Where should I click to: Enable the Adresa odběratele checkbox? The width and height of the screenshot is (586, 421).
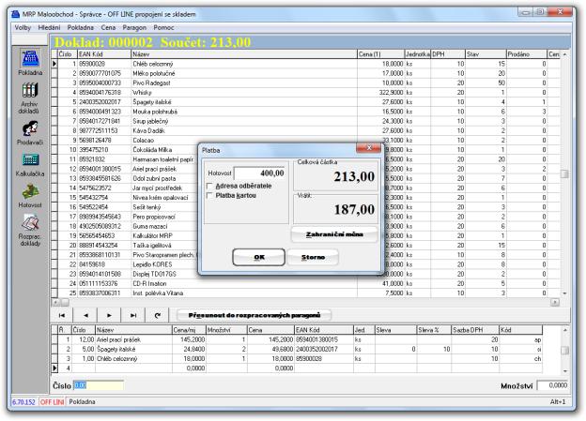(208, 186)
